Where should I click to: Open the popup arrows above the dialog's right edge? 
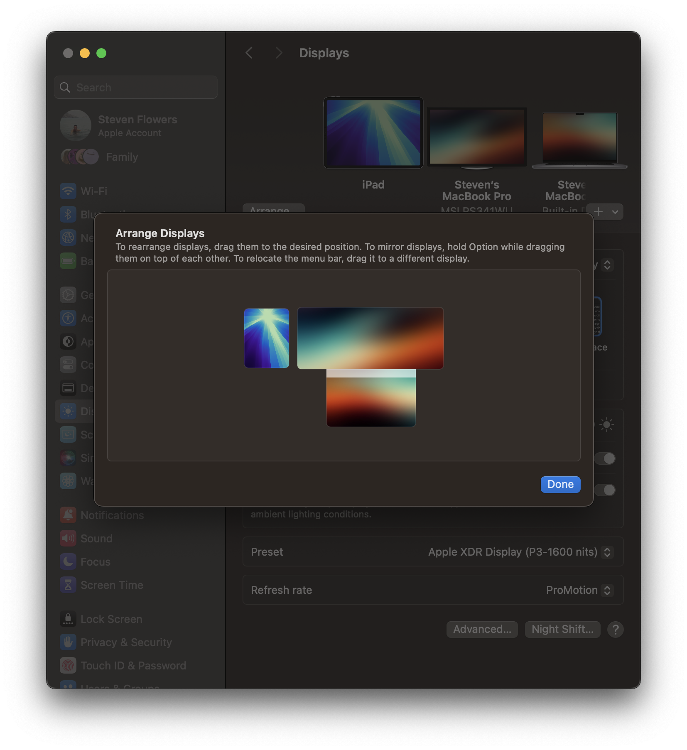click(x=607, y=265)
